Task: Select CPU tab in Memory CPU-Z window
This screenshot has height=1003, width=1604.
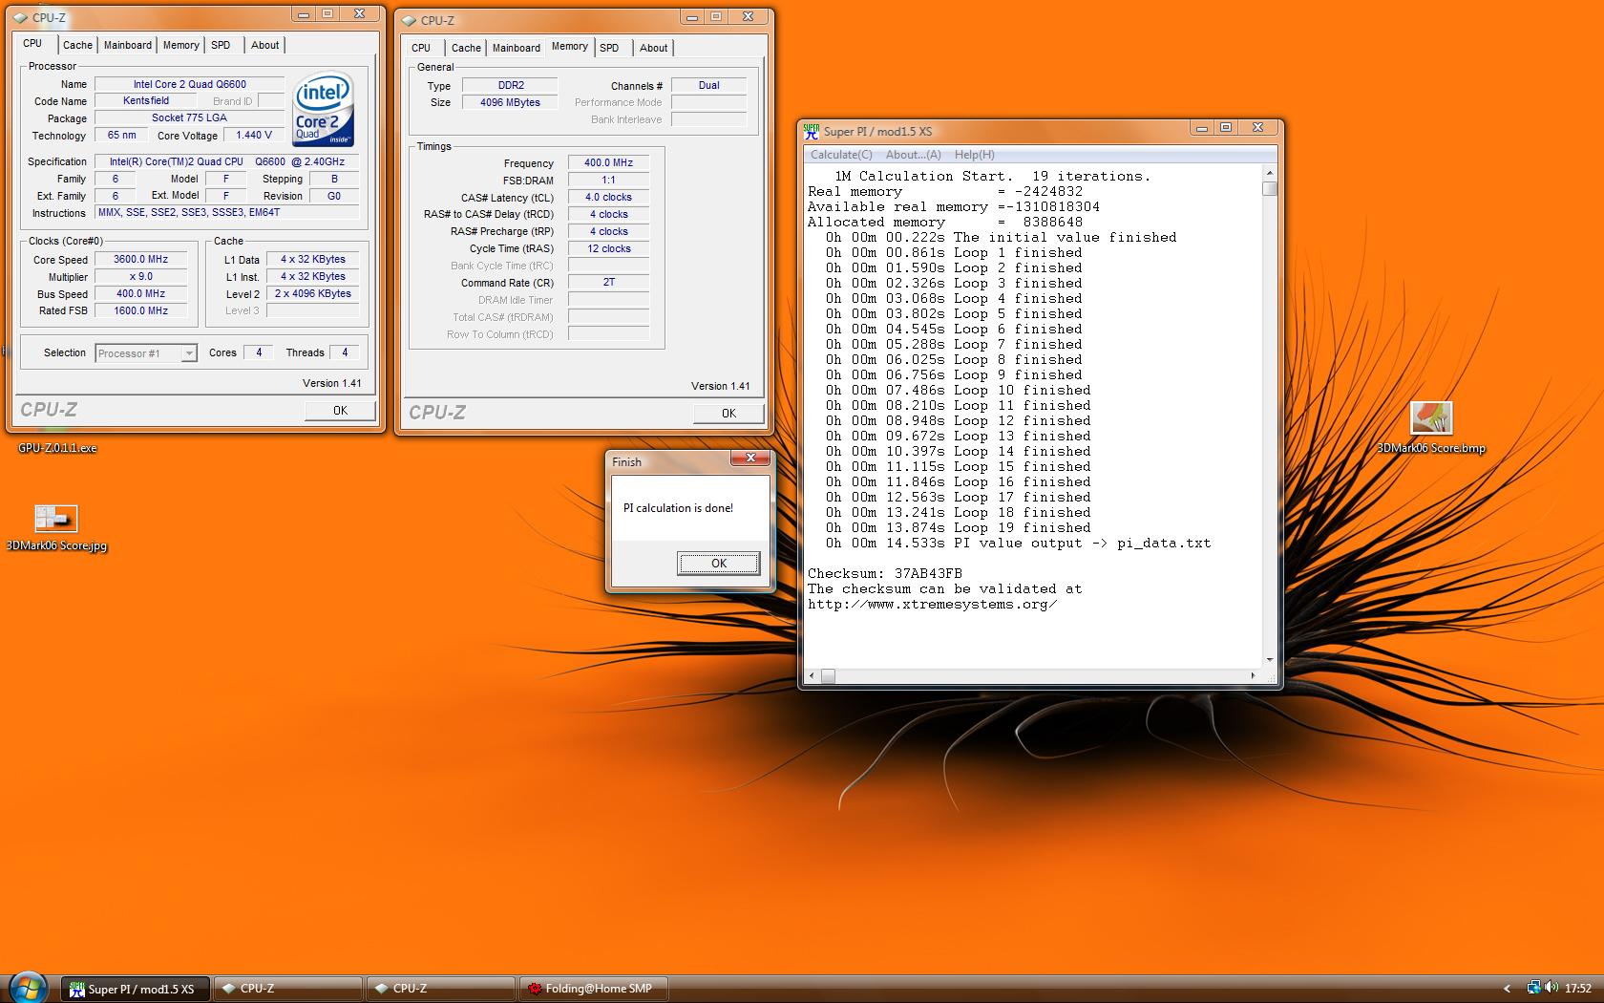Action: pos(421,48)
